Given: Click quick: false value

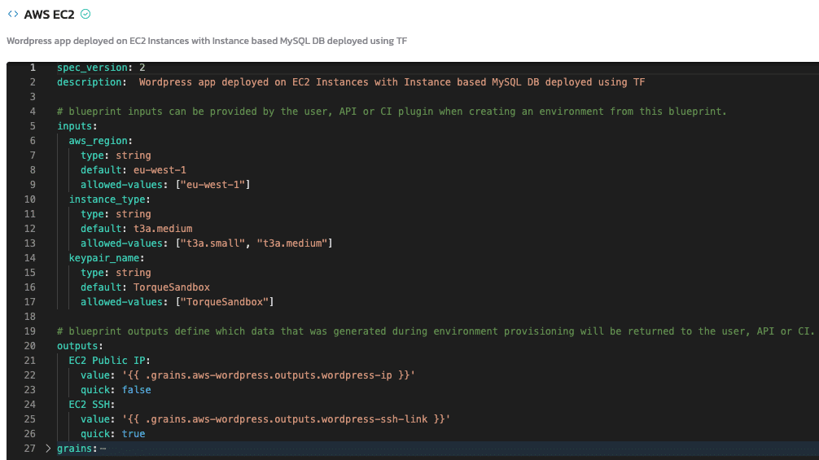Looking at the screenshot, I should (136, 389).
